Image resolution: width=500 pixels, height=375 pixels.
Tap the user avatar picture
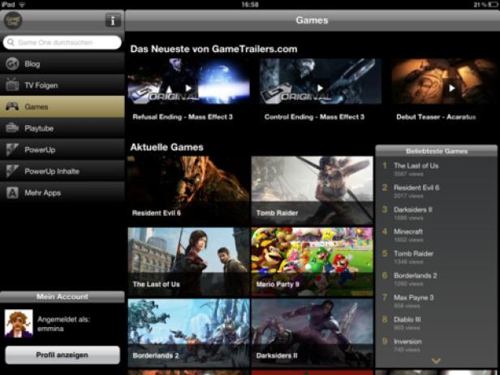(19, 323)
